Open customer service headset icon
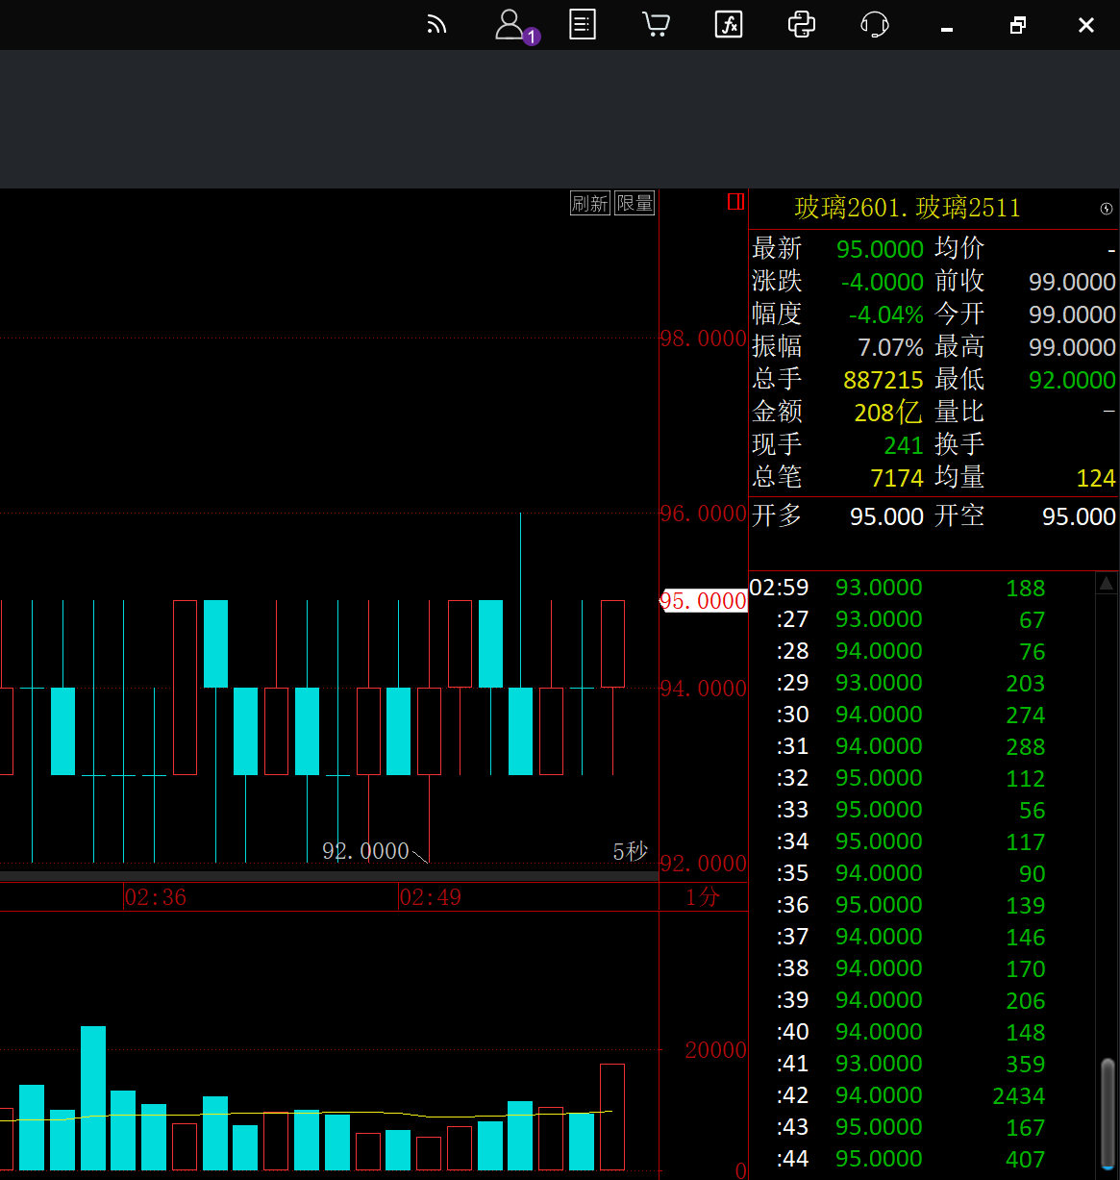Viewport: 1120px width, 1180px height. coord(874,25)
